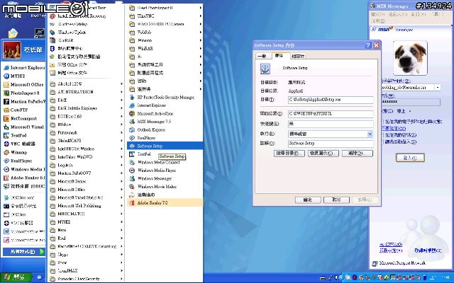The height and width of the screenshot is (283, 454).
Task: Click 所有程式(P) All Programs button
Action: (x=23, y=252)
